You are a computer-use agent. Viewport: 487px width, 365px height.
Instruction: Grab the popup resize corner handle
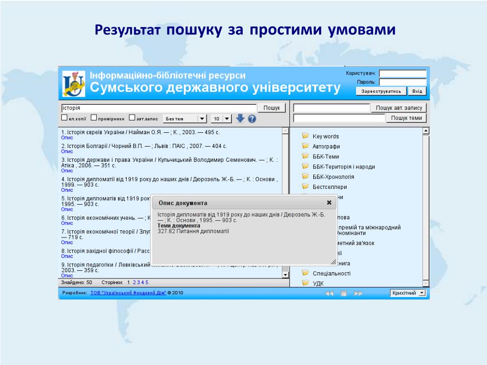coord(334,262)
